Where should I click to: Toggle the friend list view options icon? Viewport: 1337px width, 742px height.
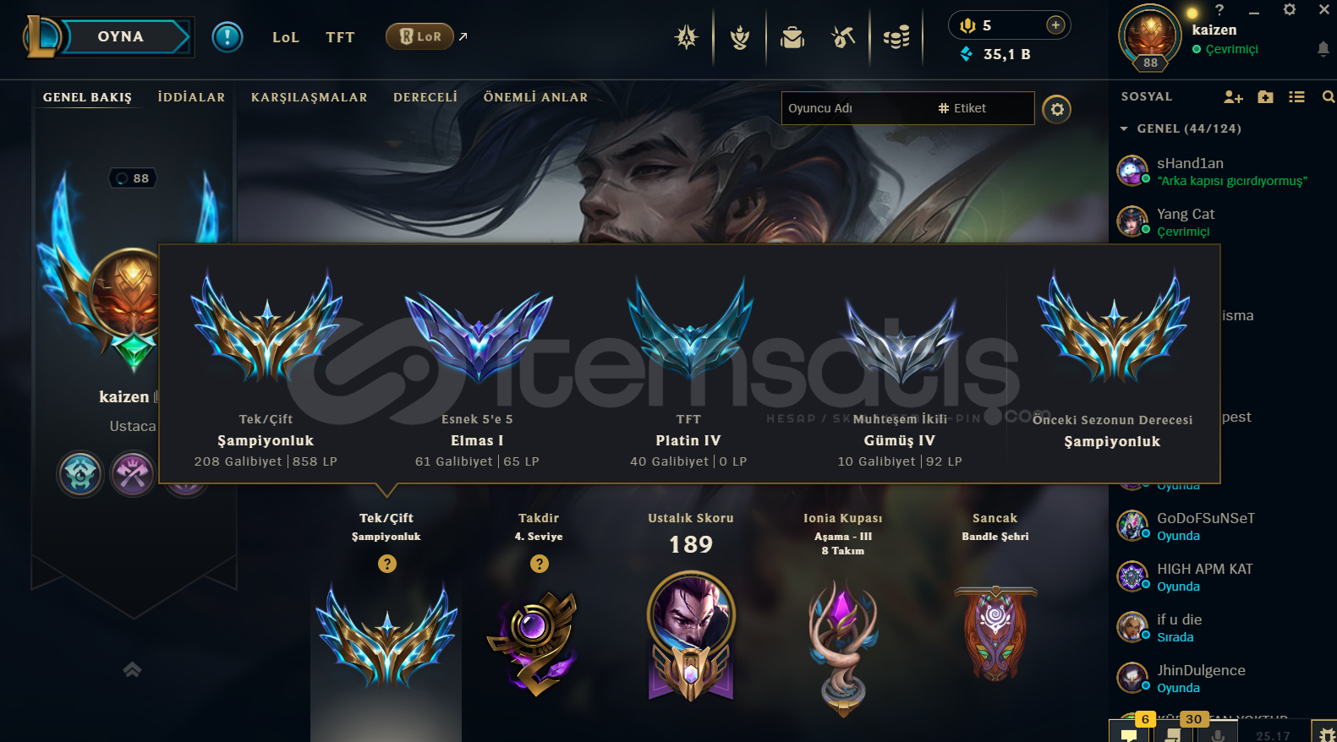tap(1296, 97)
